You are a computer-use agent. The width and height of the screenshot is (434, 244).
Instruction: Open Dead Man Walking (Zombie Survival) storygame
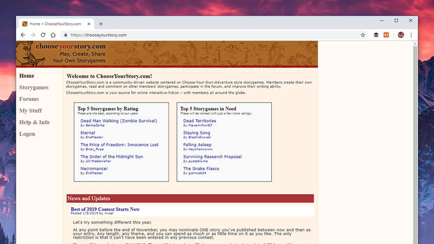(x=119, y=121)
